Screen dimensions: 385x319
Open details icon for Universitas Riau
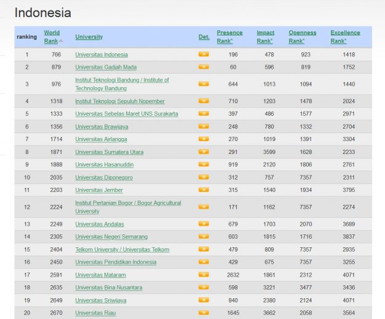pos(204,313)
